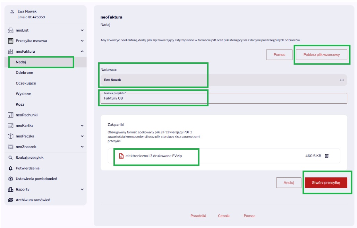Click the Potwierdzenia bell icon
Screen dimensions: 357x228
(x=10, y=168)
